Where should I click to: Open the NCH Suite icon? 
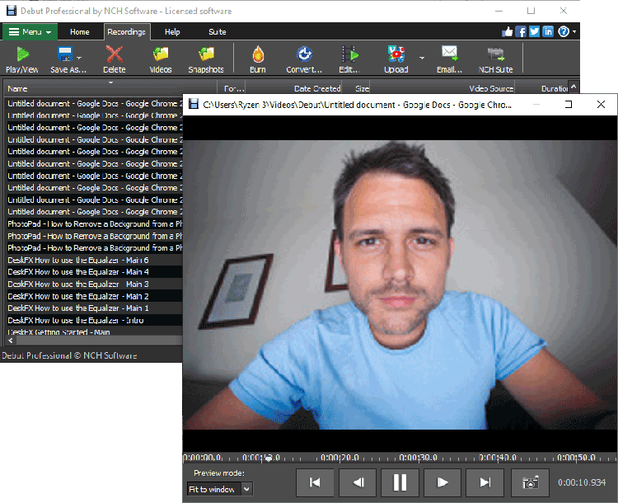click(495, 59)
